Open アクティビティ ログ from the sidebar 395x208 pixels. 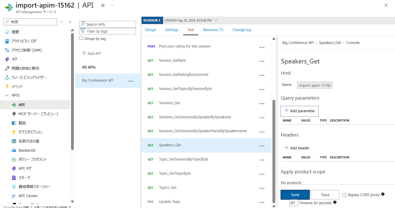tap(24, 41)
